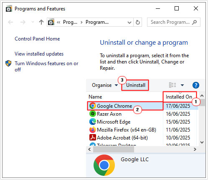Click the Google Chrome program name
208x180 pixels.
114,106
